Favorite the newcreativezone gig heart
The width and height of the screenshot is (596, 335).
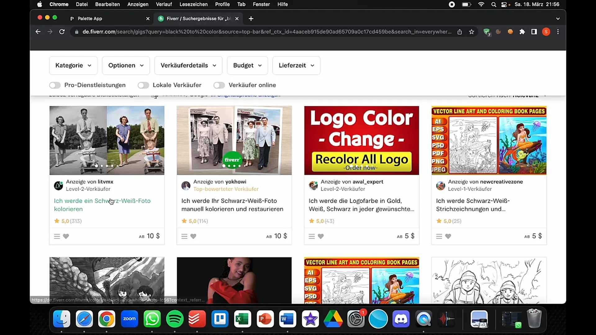[x=448, y=236]
